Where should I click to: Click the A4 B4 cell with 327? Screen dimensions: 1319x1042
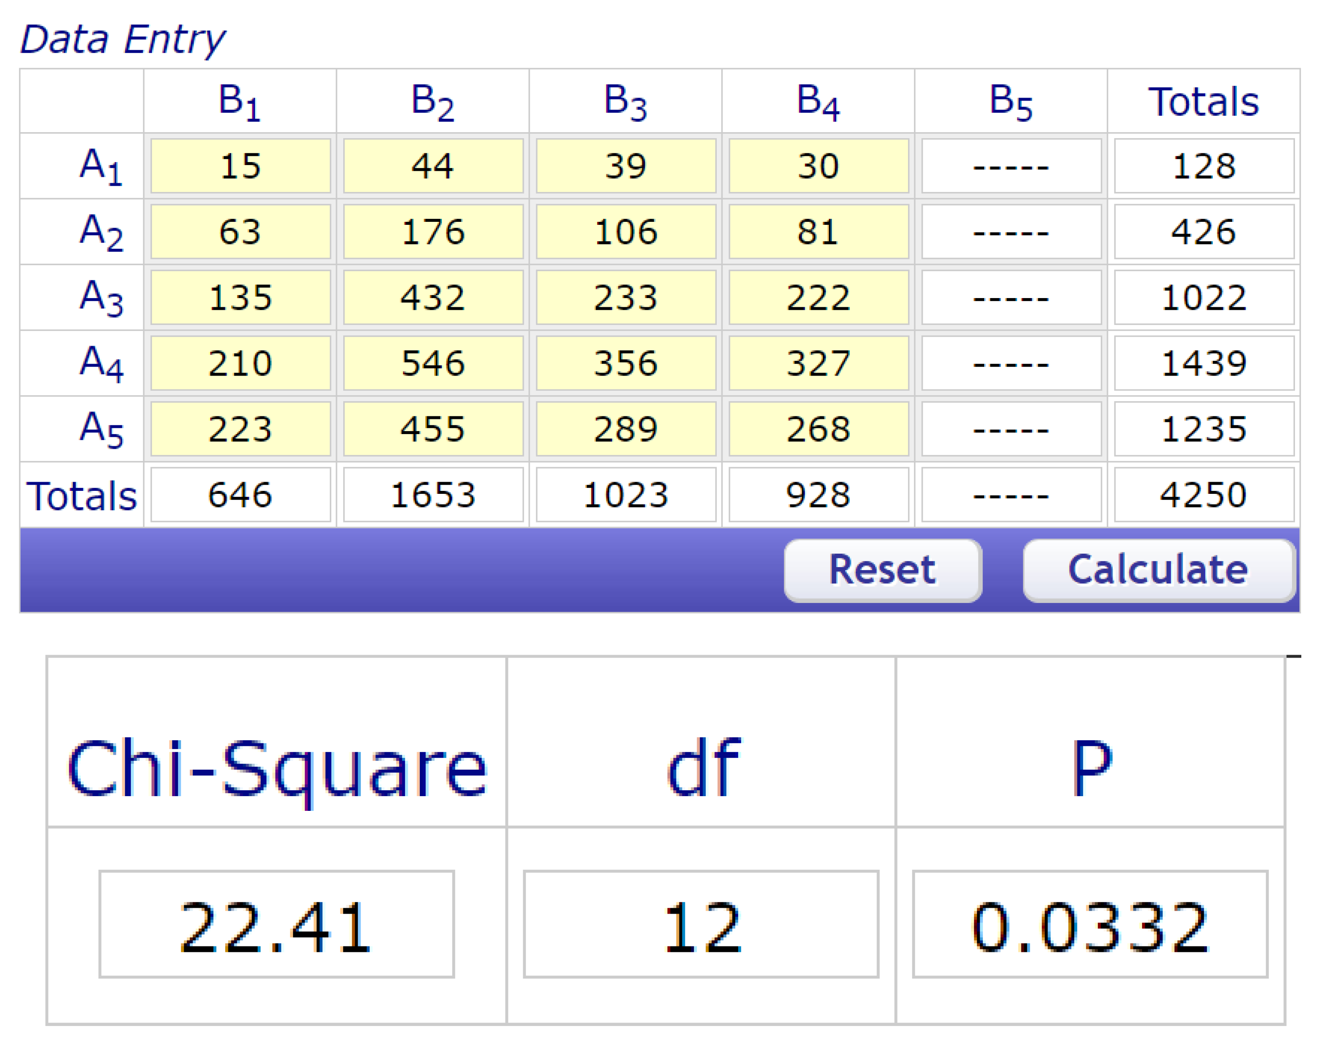pos(819,364)
